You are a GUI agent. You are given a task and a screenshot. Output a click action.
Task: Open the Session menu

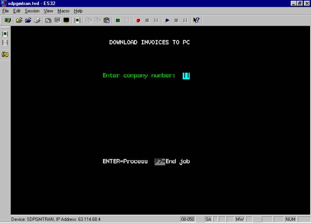32,11
